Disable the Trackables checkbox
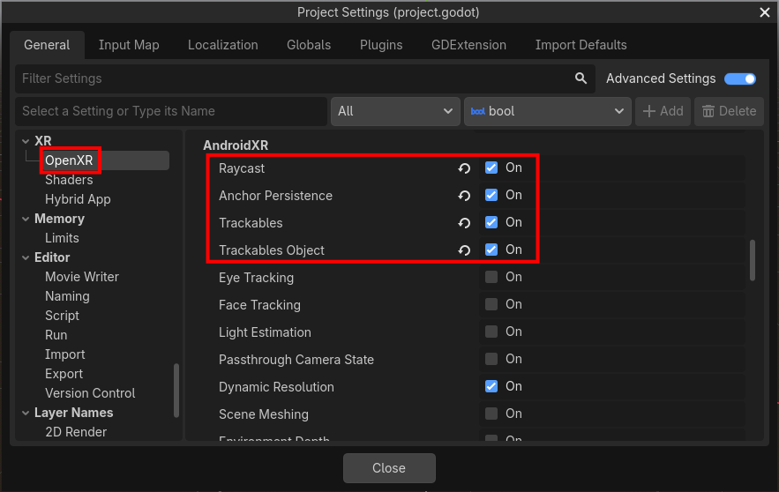This screenshot has width=779, height=492. coord(491,222)
